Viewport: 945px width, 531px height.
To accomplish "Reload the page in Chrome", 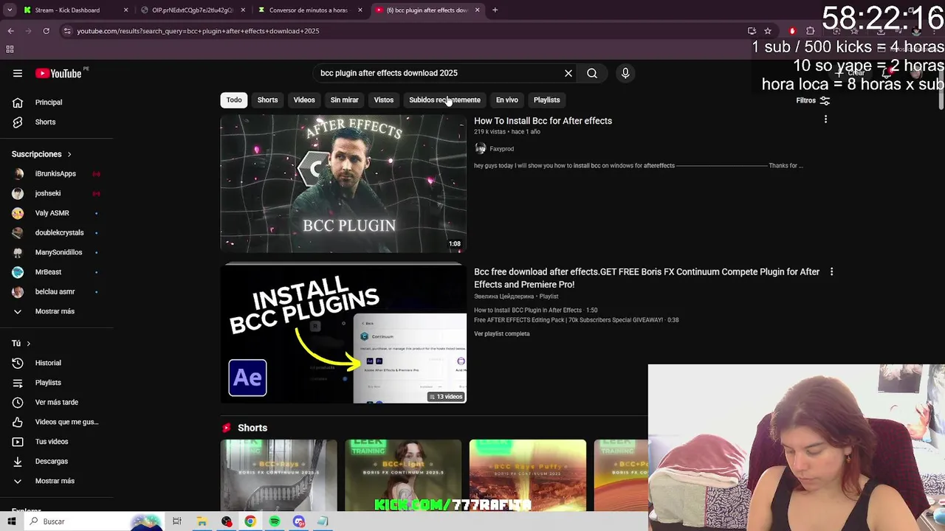I will 46,31.
